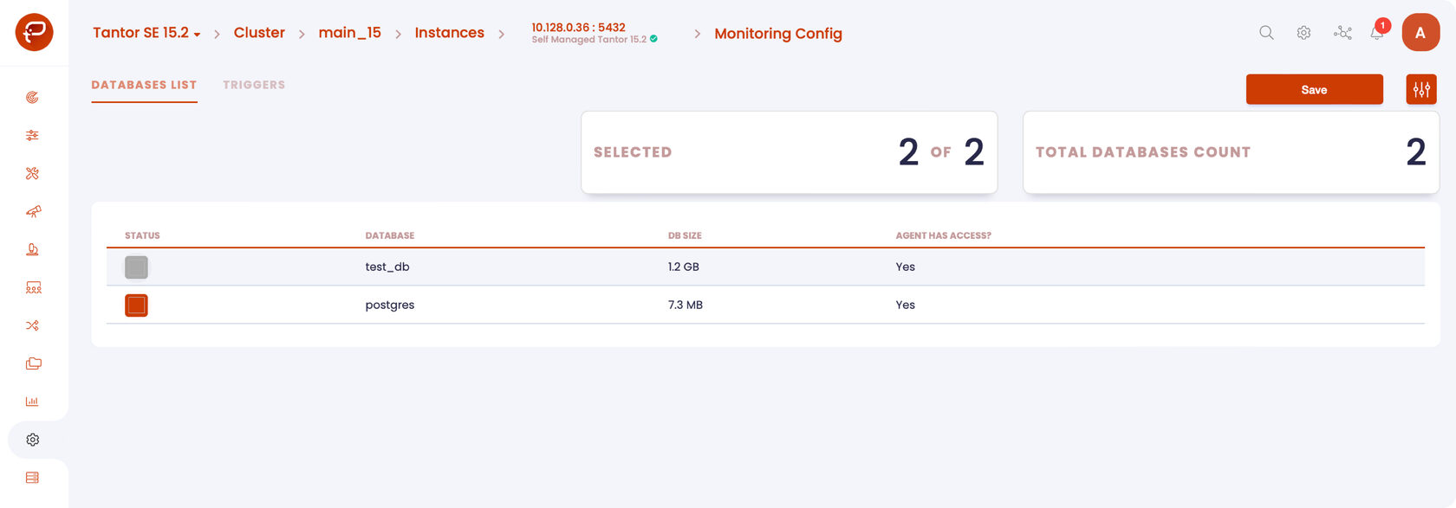Open the sliders filter settings button

point(1421,89)
